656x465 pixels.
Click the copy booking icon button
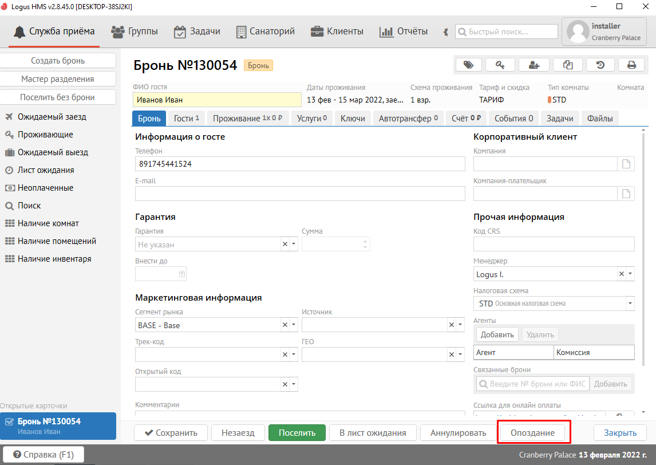(x=567, y=65)
